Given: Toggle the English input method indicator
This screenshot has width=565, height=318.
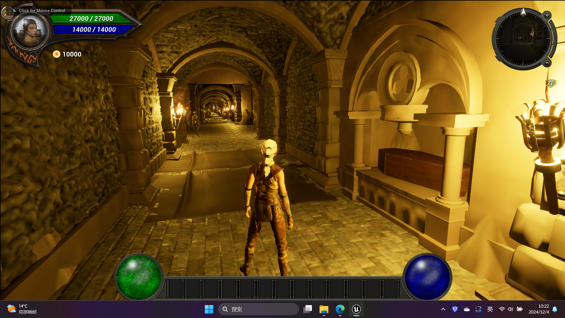Looking at the screenshot, I should click(x=490, y=309).
